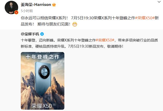Click the text 你永远可以相信荣耀X系列
Viewport: 163px width, 111px height.
(43, 18)
